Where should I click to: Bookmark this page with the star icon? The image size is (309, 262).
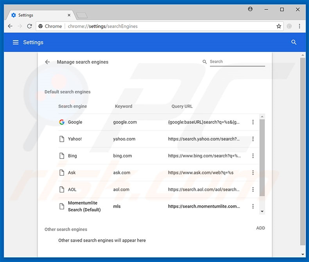pyautogui.click(x=278, y=26)
